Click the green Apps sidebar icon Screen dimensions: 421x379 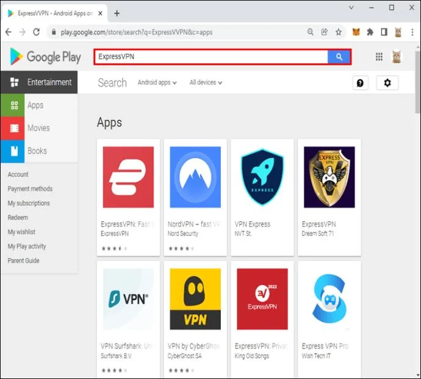(x=13, y=105)
